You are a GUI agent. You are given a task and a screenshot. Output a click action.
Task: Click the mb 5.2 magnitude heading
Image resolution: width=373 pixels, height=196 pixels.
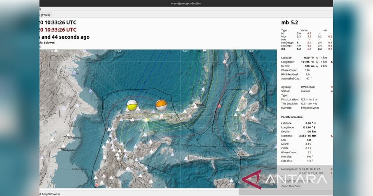pyautogui.click(x=290, y=22)
